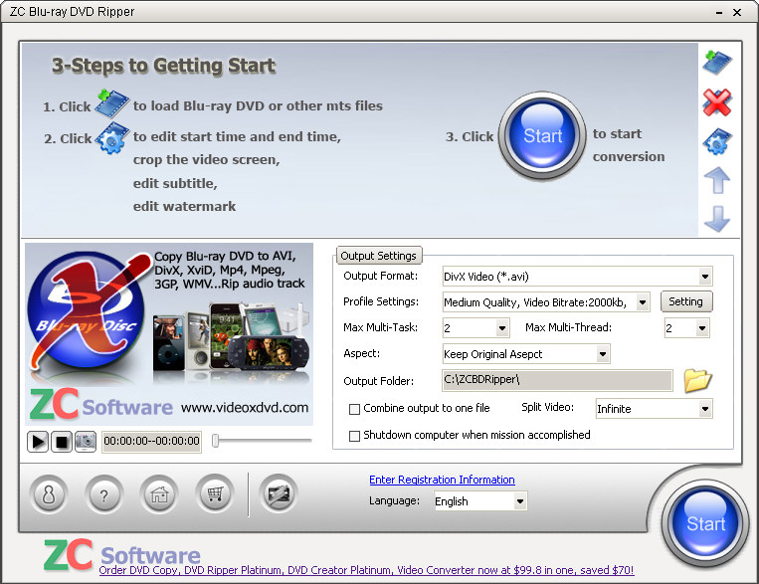Close the ZC Blu-ray DVD Ripper window
Screen dimensions: 759x584
coord(737,13)
